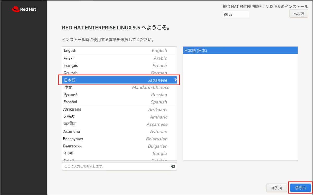
Task: Select the Arabic language row
Action: click(119, 58)
